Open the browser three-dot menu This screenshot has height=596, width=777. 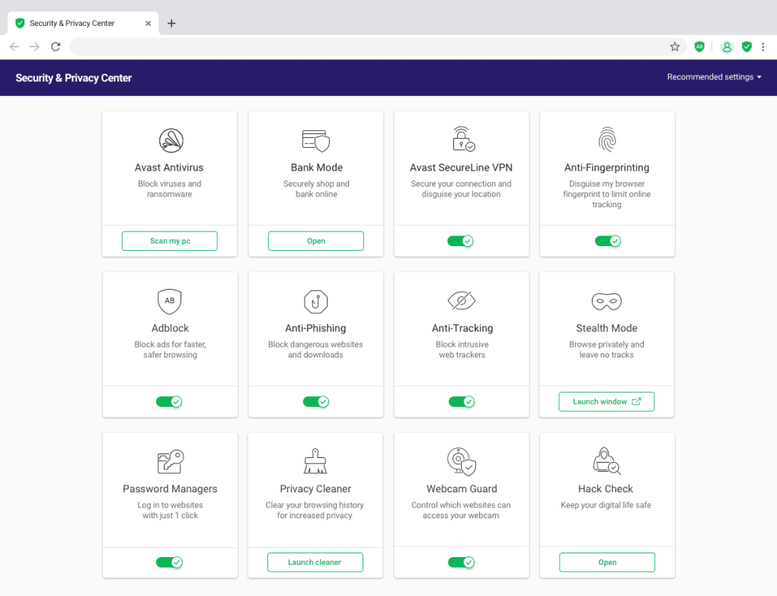[763, 46]
